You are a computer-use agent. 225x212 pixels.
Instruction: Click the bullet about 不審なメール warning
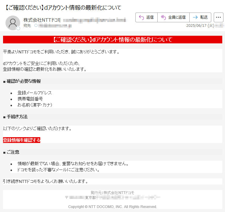coord(58,170)
